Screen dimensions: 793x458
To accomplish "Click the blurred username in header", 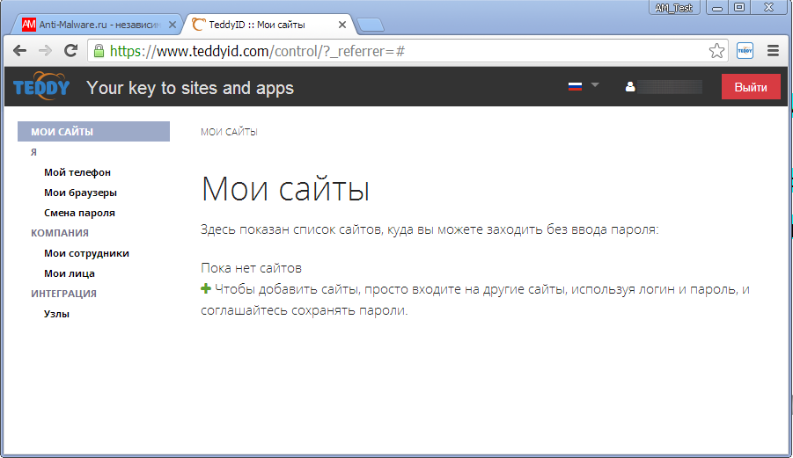I will [x=670, y=87].
